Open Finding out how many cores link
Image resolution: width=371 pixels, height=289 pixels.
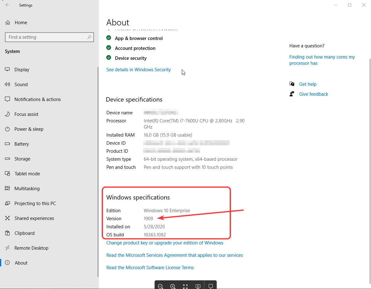[x=322, y=60]
